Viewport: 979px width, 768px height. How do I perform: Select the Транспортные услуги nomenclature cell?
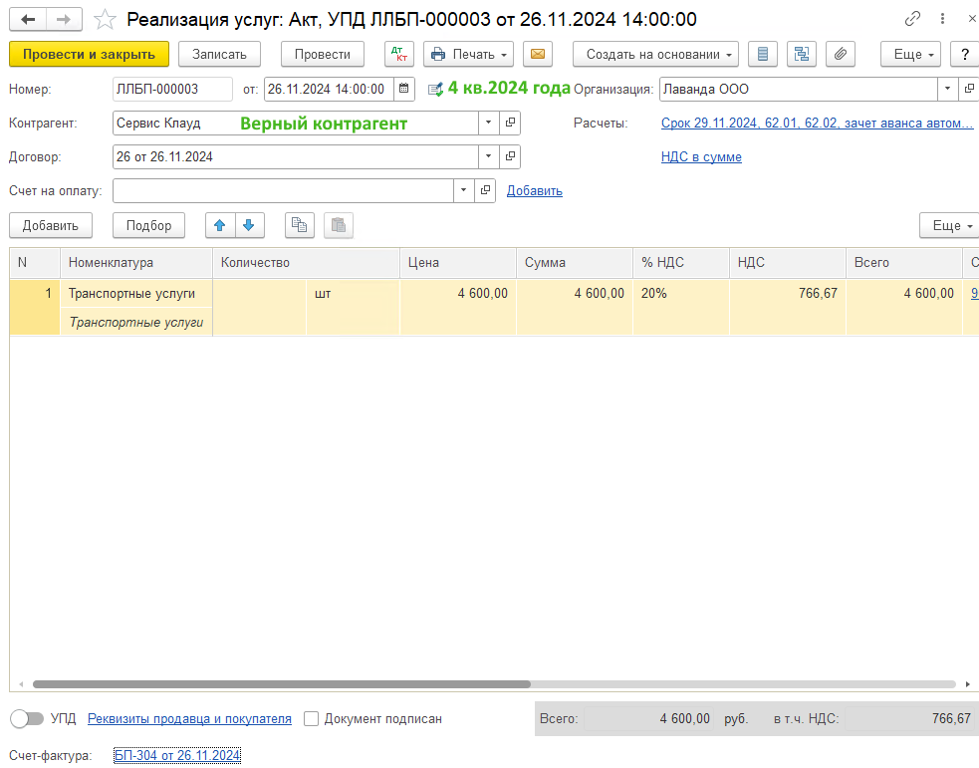tap(136, 294)
